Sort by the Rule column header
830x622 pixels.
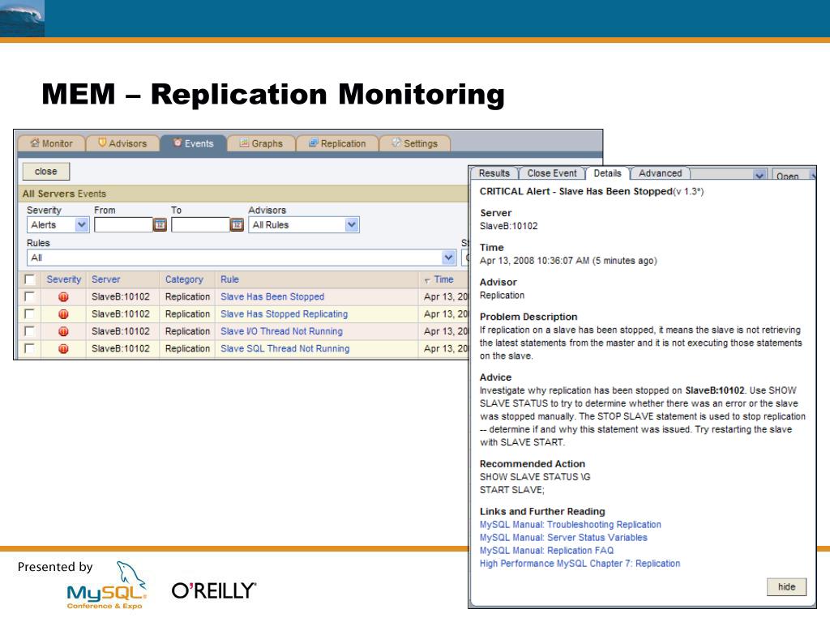[x=229, y=279]
